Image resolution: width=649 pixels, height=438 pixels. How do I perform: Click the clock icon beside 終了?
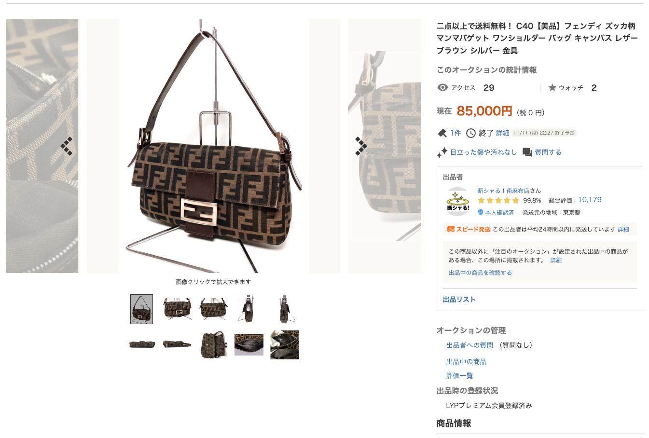point(471,133)
